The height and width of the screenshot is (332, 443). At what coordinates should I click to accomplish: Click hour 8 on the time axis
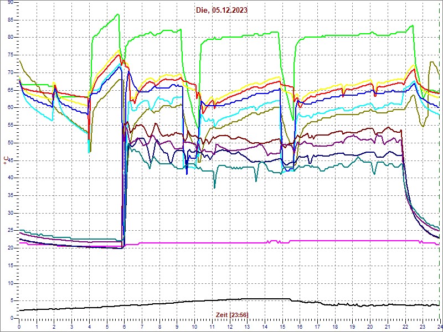pos(159,327)
